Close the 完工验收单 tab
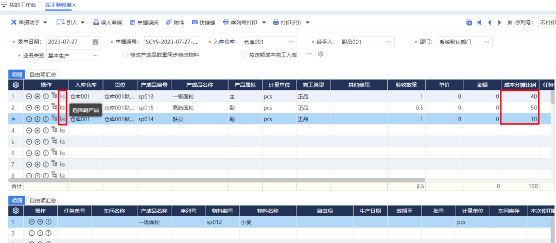Viewport: 556px width, 243px height. point(74,5)
